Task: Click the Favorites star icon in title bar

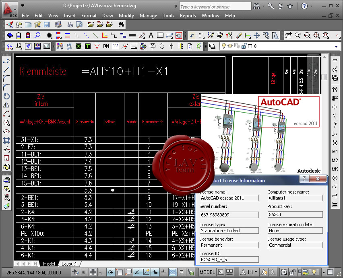Action: tap(290, 6)
